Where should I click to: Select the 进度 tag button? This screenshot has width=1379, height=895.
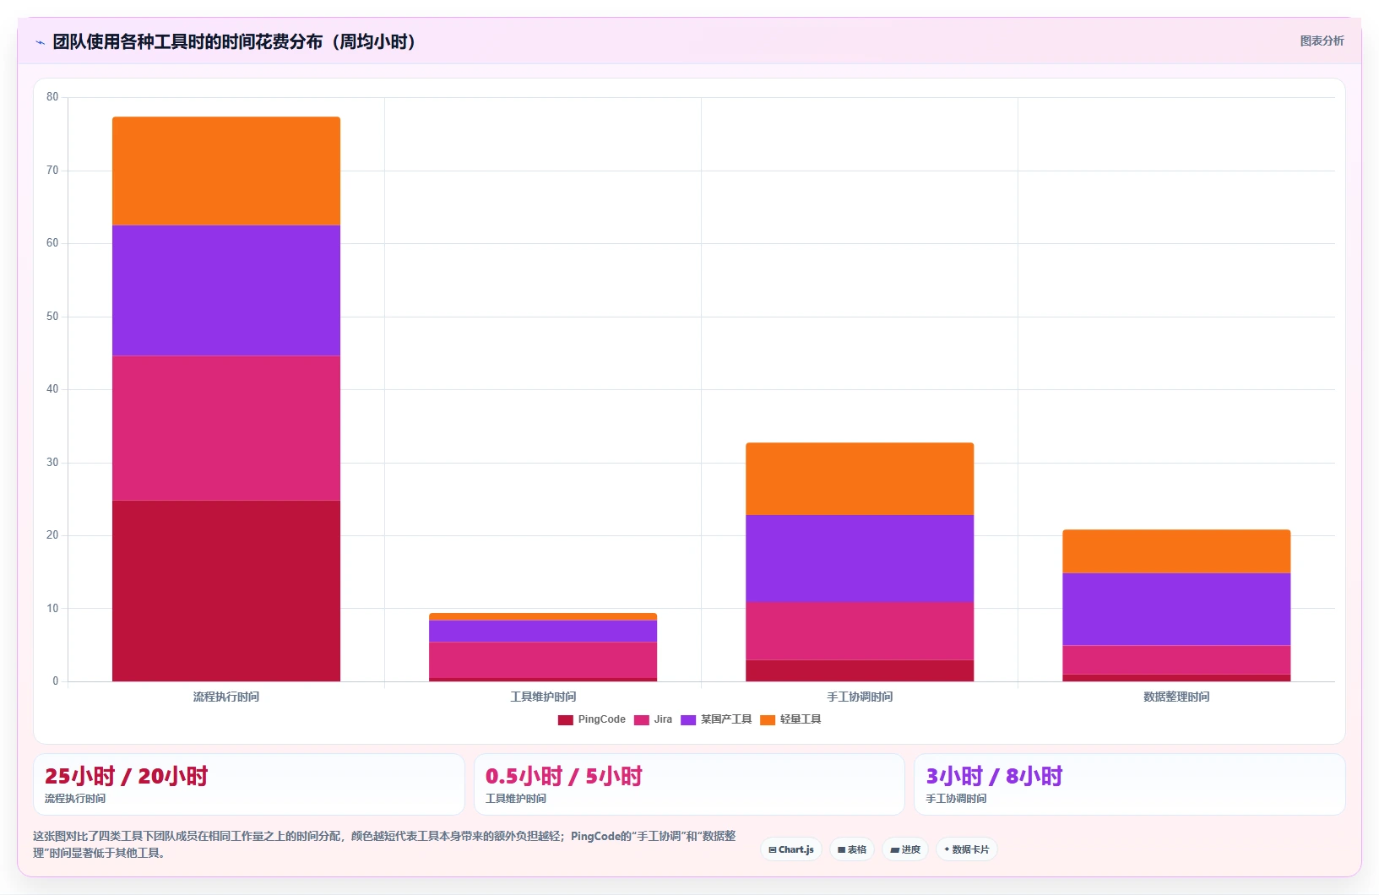pyautogui.click(x=905, y=849)
